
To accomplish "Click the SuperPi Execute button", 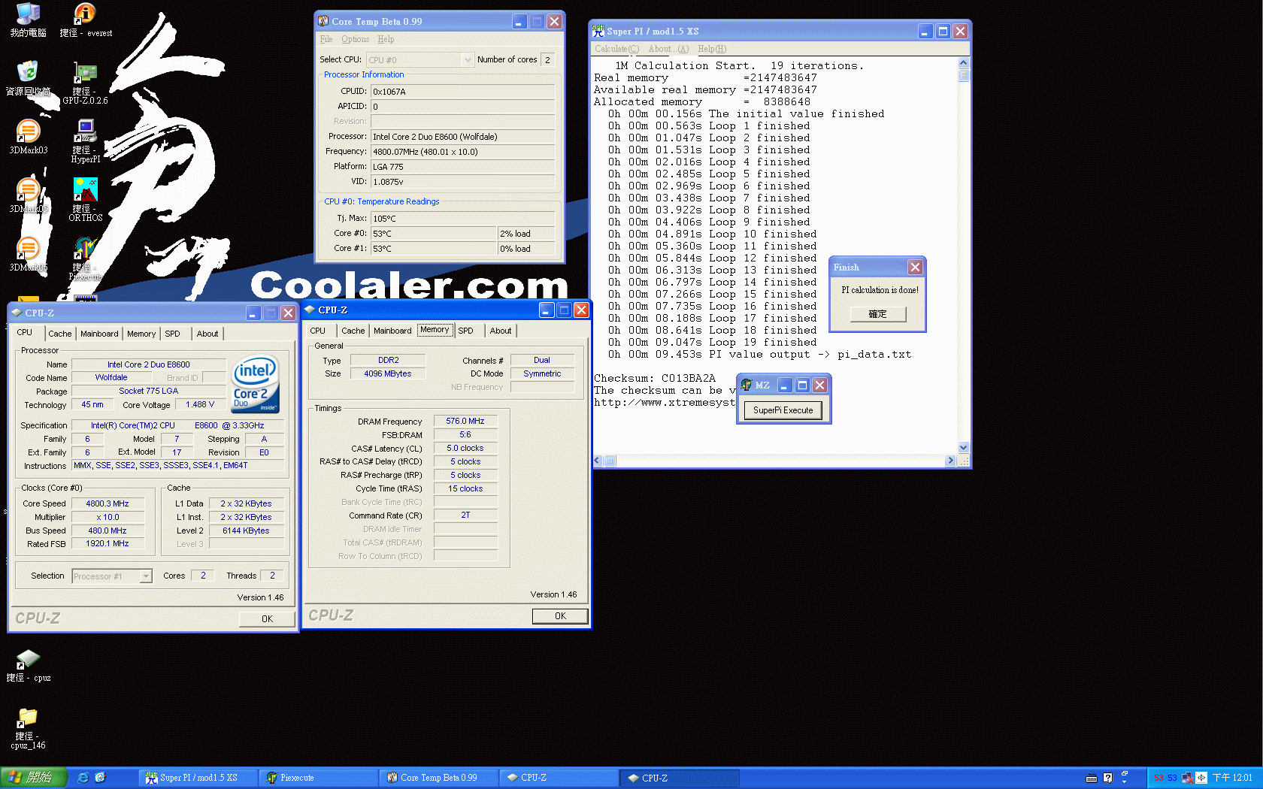I will click(x=783, y=410).
